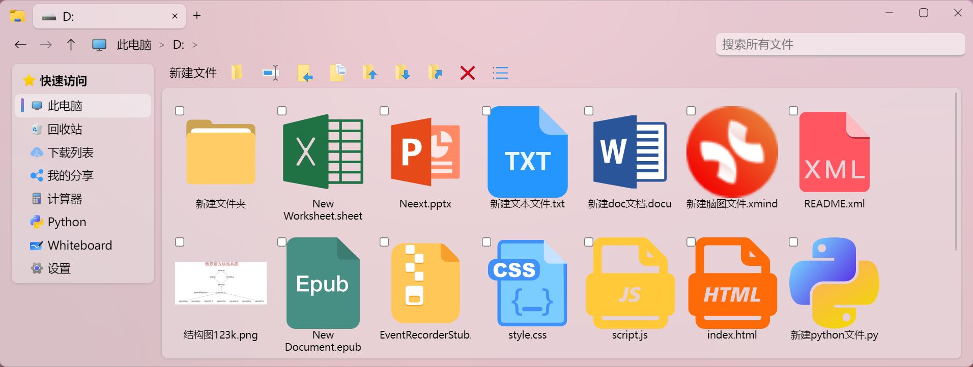Viewport: 973px width, 367px height.
Task: Check the box for 新建python文件.py
Action: tap(793, 242)
